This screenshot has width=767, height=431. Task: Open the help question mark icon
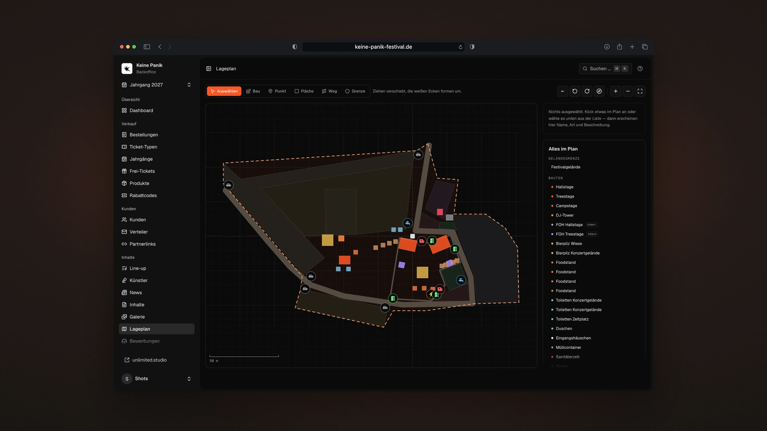coord(640,69)
